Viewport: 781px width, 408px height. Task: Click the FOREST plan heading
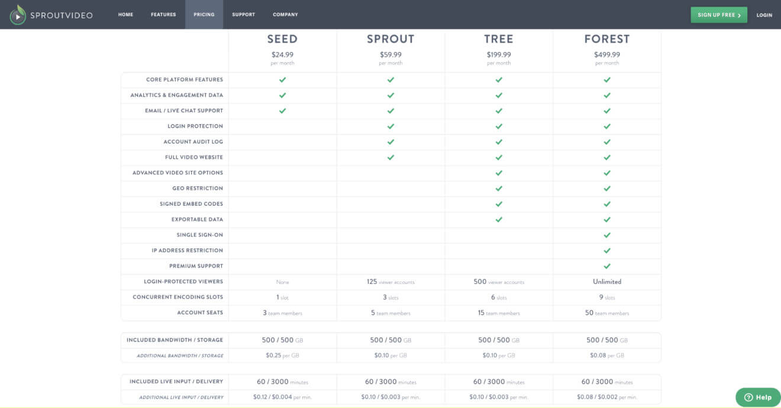607,39
